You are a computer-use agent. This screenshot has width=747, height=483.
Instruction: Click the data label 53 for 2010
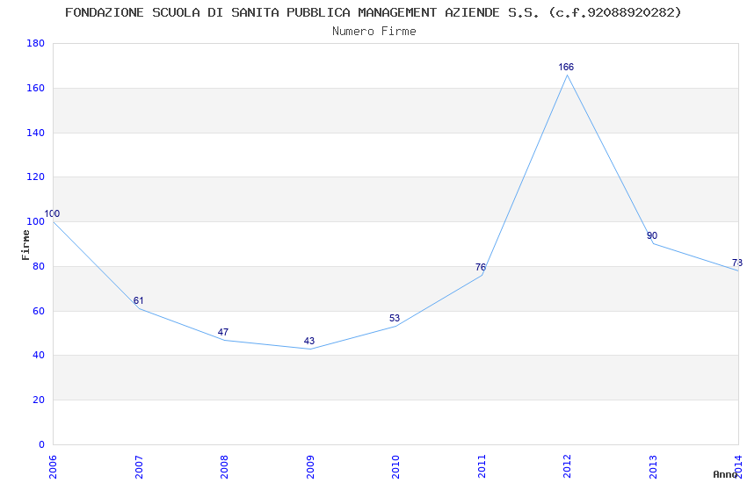coord(395,318)
